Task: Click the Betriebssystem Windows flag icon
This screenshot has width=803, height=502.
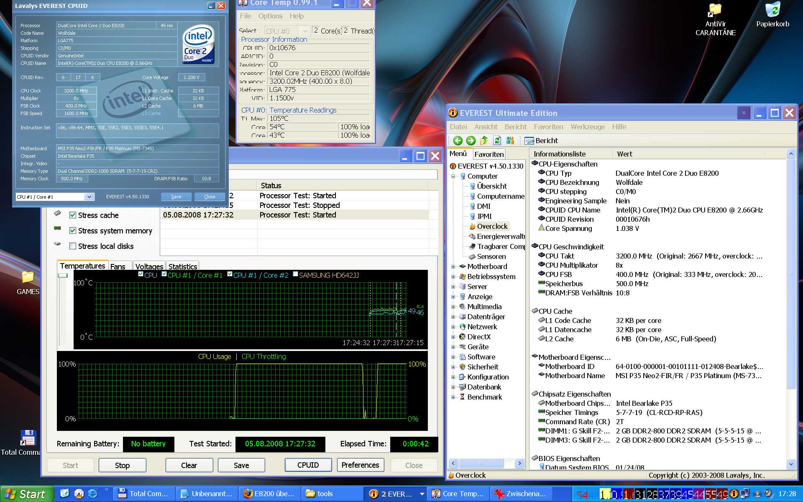Action: [x=462, y=277]
